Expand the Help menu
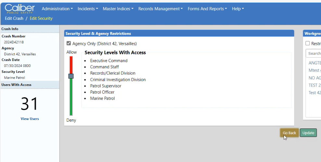 (238, 9)
